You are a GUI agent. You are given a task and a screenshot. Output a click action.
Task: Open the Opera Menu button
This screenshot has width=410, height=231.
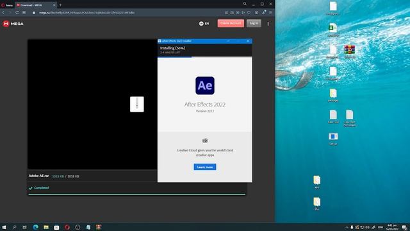tap(7, 5)
